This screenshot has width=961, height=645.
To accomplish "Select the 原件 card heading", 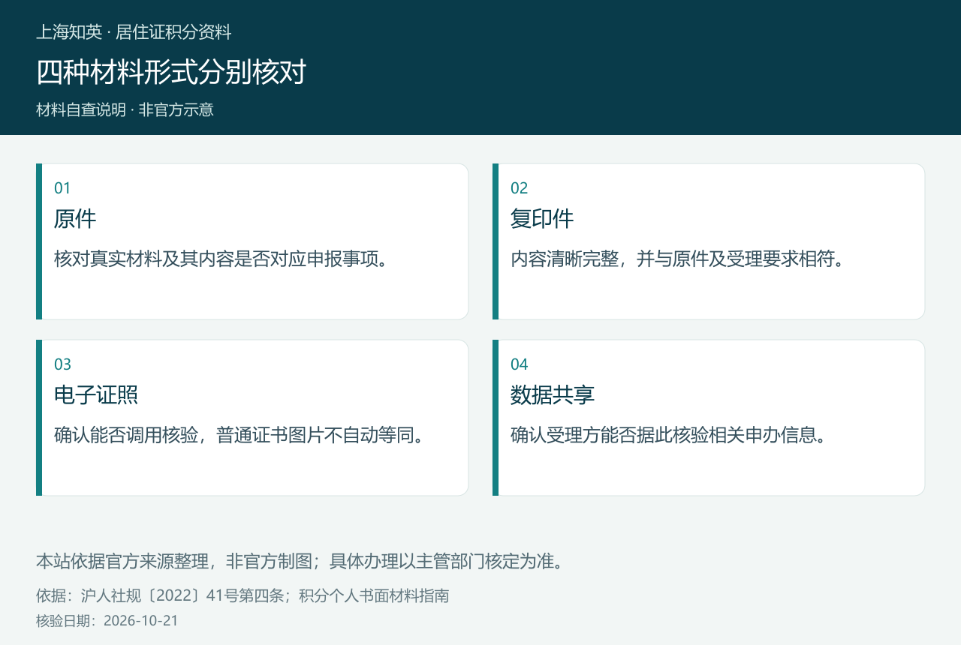I will (x=75, y=219).
